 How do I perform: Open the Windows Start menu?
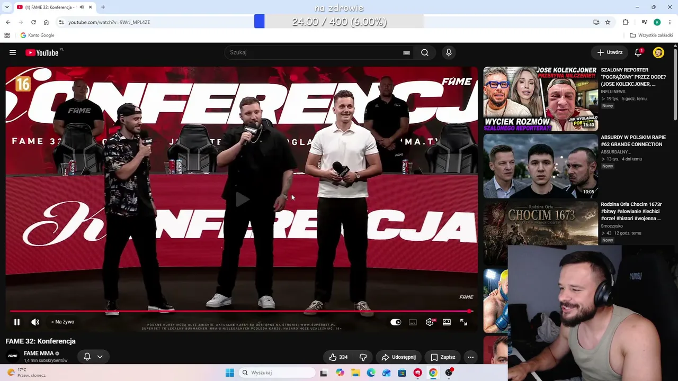tap(229, 373)
